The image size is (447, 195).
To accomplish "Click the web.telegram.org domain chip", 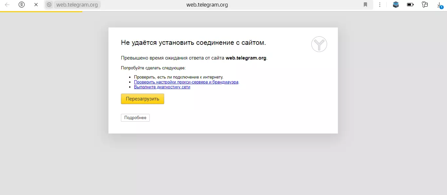I will (77, 5).
